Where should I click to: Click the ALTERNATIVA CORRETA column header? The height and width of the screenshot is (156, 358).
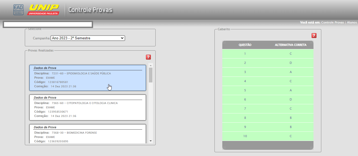point(291,45)
